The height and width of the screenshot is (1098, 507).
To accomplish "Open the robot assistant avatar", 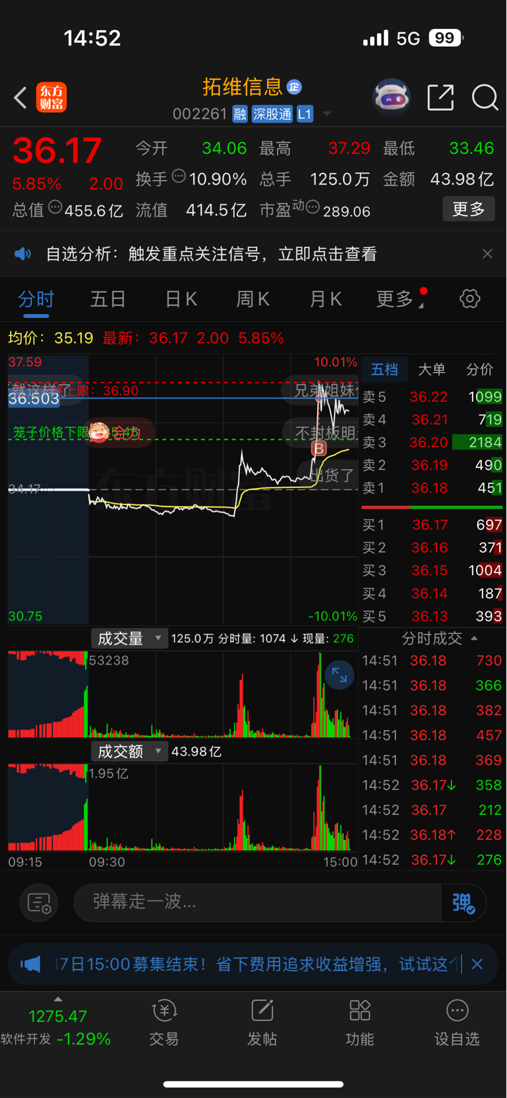I will [x=392, y=98].
